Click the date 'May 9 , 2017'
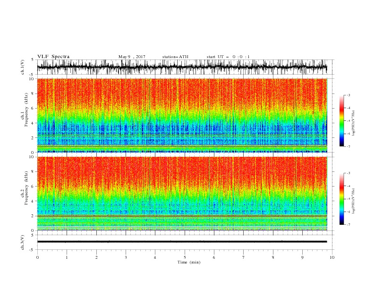Screen dimensions: 374x289 coord(132,57)
